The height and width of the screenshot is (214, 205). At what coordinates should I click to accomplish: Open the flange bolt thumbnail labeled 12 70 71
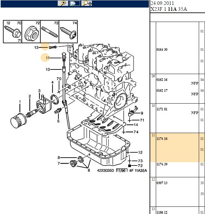coord(12,32)
